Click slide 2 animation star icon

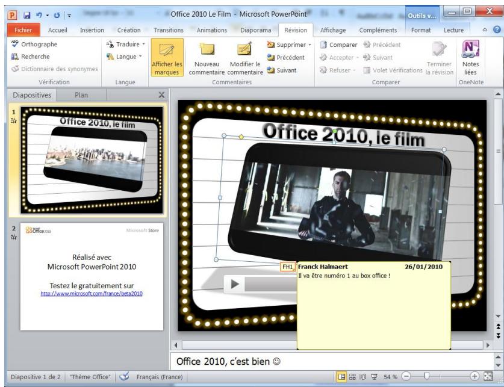click(13, 237)
